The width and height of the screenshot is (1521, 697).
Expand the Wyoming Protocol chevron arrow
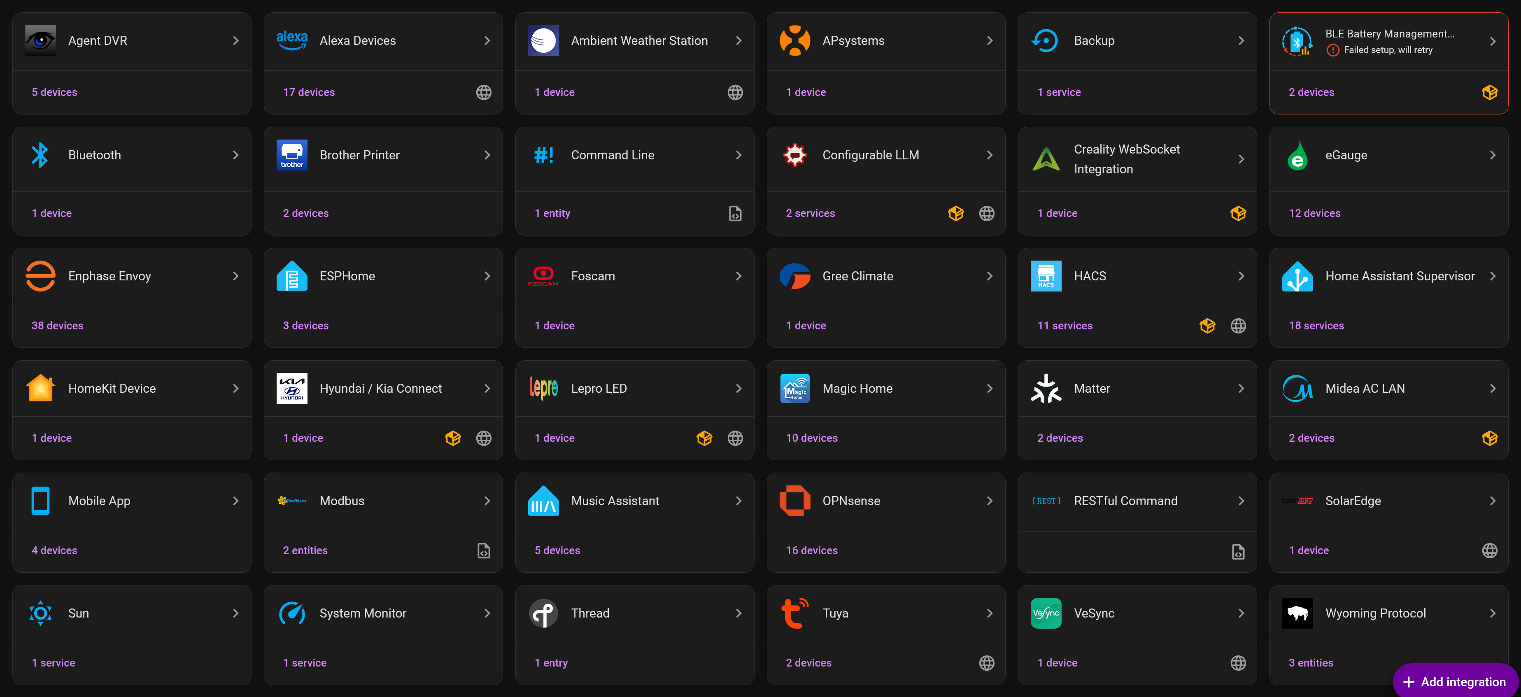click(1492, 613)
